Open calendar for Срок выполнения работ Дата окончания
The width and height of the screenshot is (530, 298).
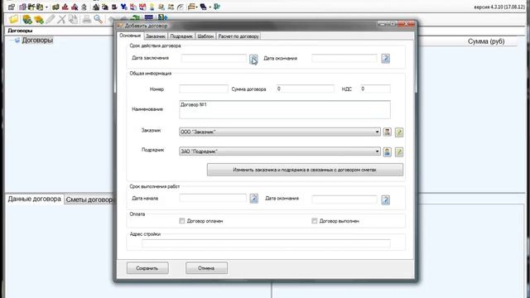tap(385, 200)
